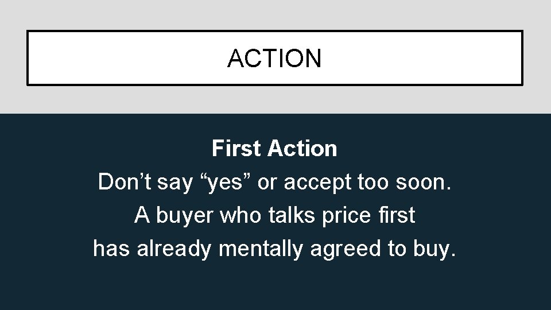Click the word "accept" in the first sentence
The width and height of the screenshot is (551, 310).
(x=317, y=184)
